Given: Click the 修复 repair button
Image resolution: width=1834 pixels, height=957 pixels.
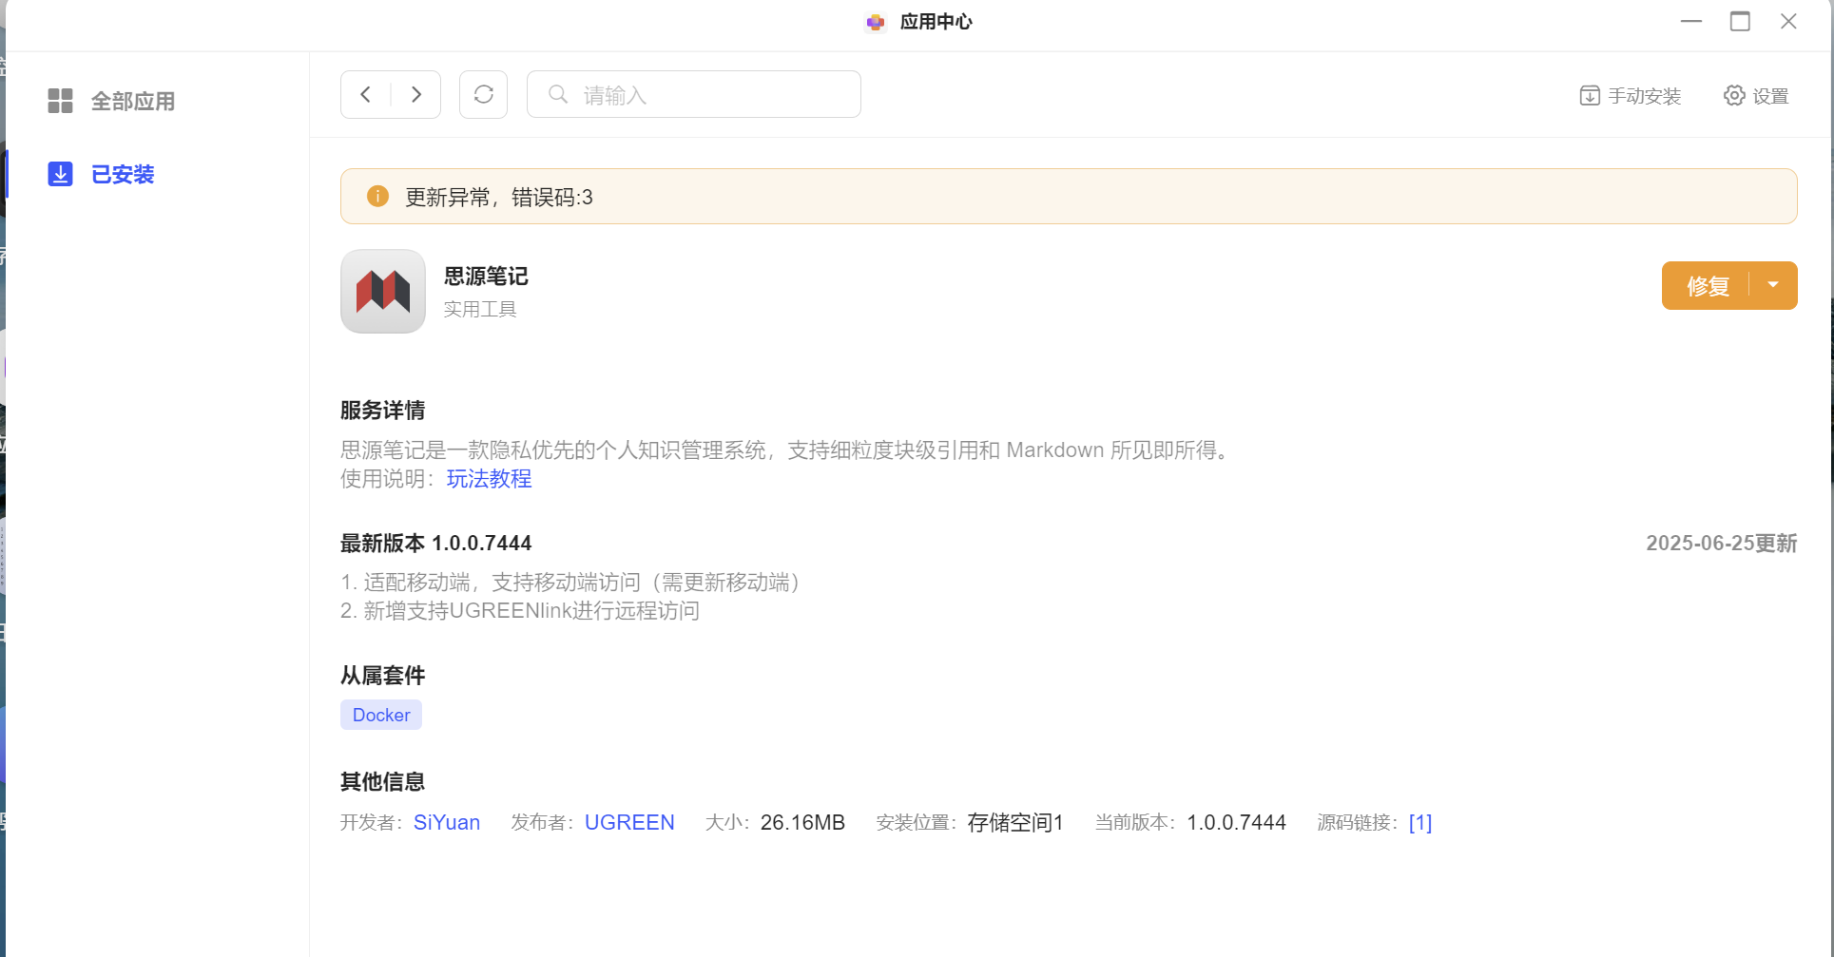Looking at the screenshot, I should pyautogui.click(x=1708, y=286).
